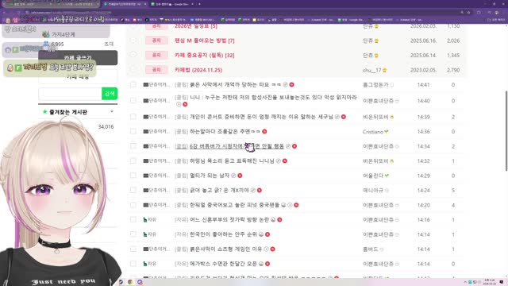Click 자유 board icon in 14:16 row

145,219
